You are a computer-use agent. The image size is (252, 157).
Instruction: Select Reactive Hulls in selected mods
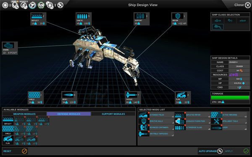(x=156, y=121)
